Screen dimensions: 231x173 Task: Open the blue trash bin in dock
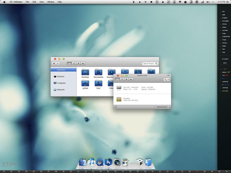pyautogui.click(x=148, y=162)
